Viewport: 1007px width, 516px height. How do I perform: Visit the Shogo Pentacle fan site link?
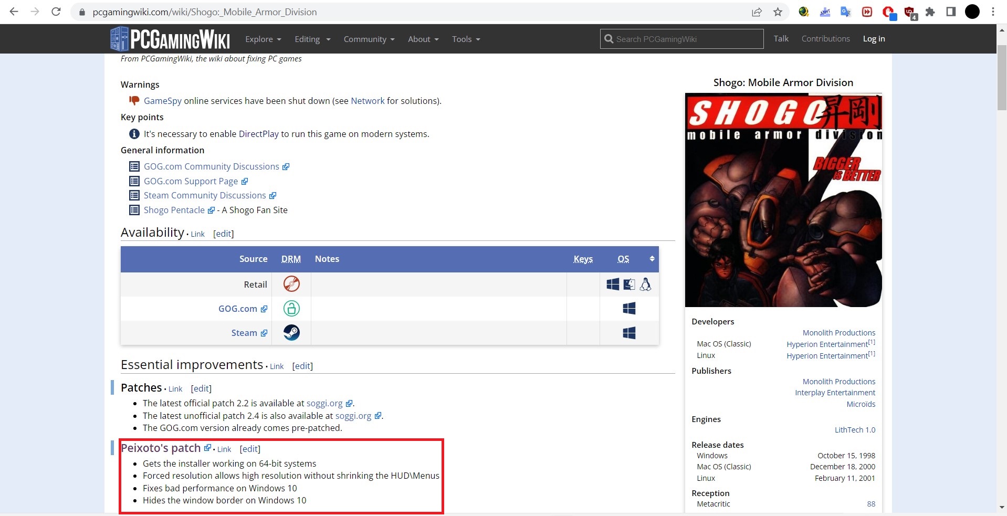(x=174, y=210)
